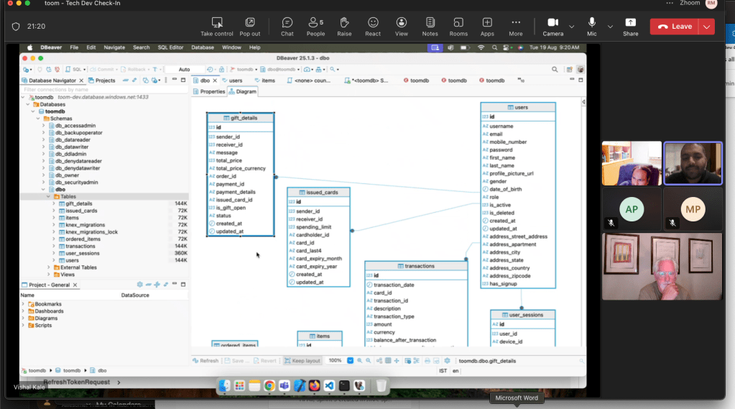Viewport: 735px width, 409px height.
Task: Toggle the Mic mute state
Action: pos(592,27)
